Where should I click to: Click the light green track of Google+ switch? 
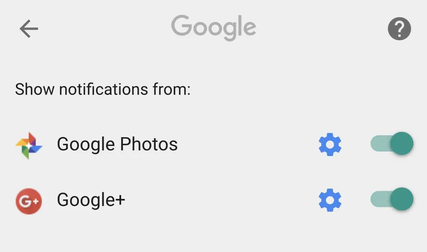pos(378,199)
